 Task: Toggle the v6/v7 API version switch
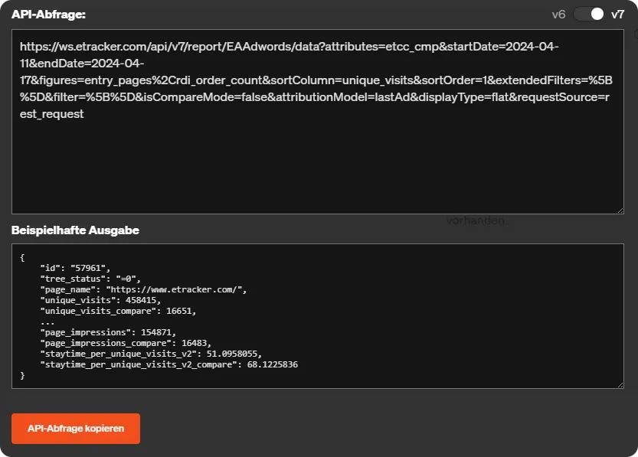tap(589, 14)
